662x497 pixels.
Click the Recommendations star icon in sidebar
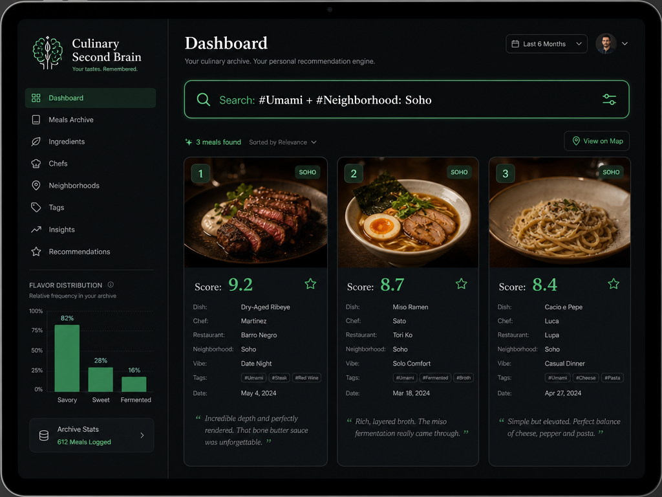pyautogui.click(x=36, y=252)
